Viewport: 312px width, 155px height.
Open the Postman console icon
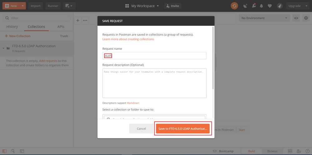pos(22,151)
